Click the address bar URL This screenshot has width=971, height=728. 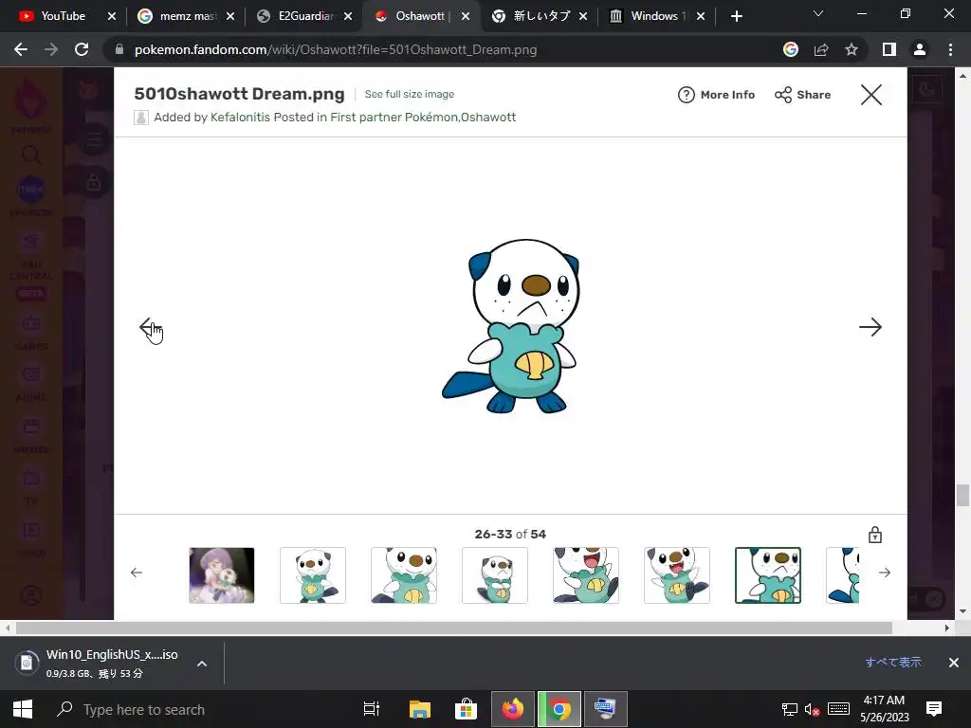[x=336, y=49]
